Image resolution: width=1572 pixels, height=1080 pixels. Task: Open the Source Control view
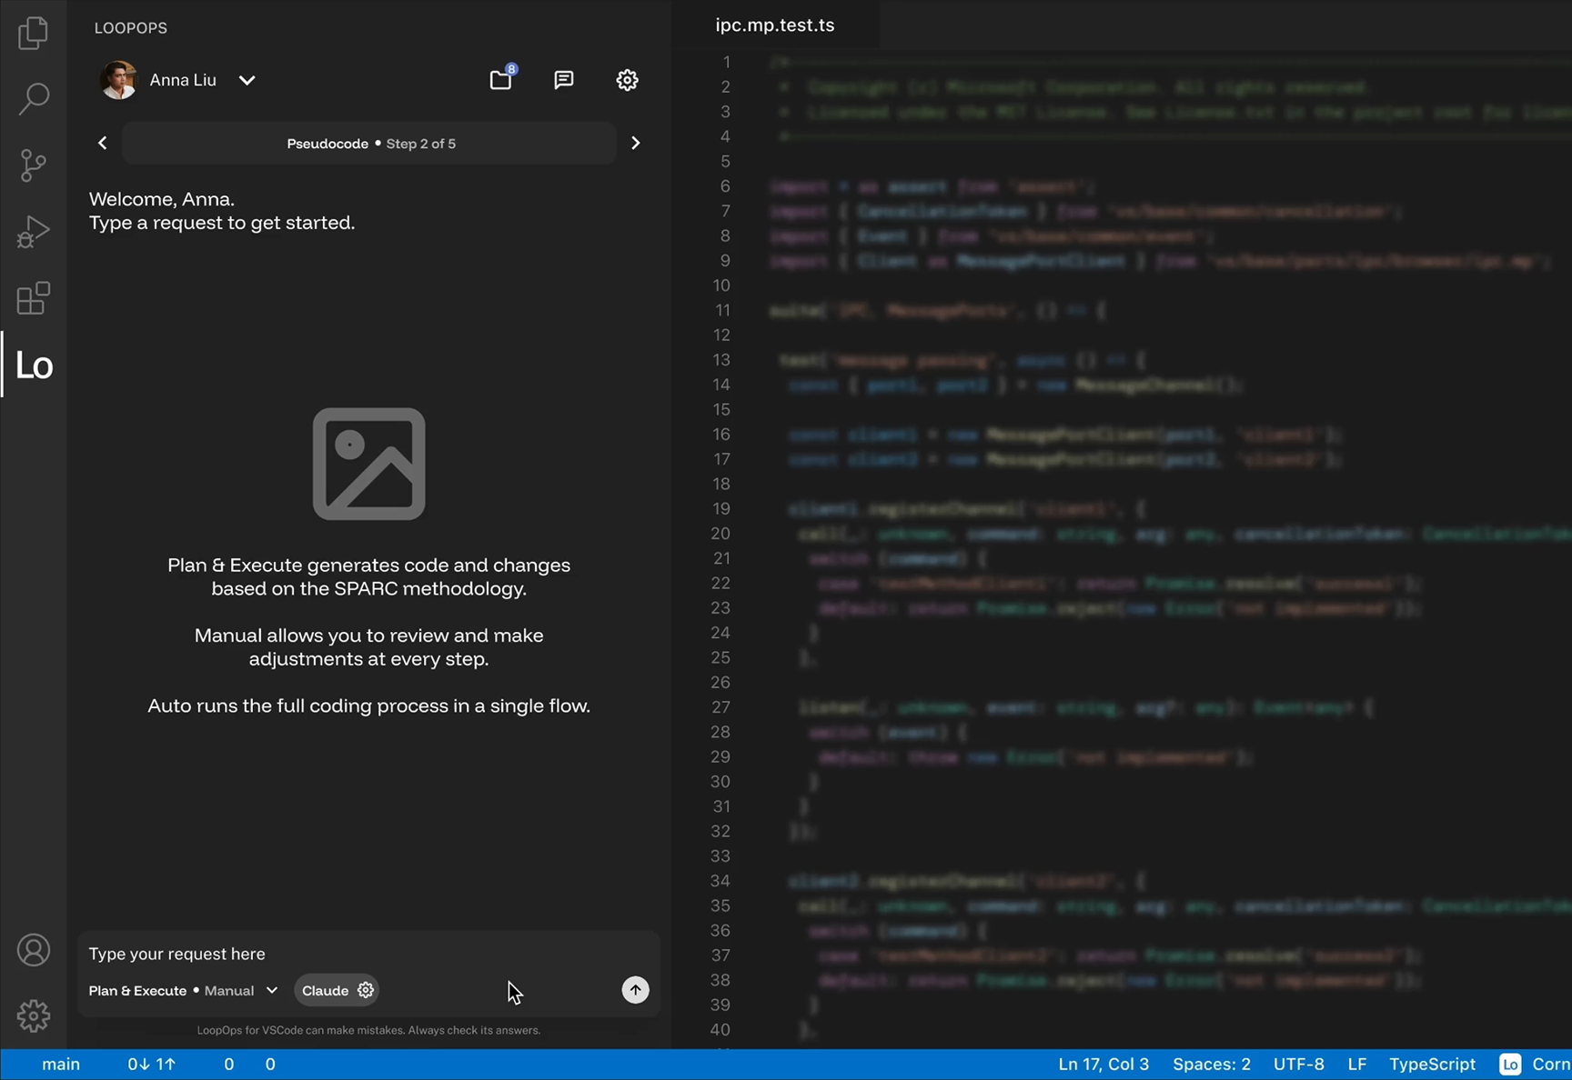click(33, 165)
